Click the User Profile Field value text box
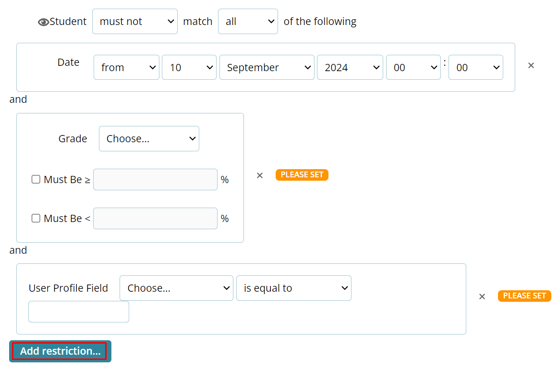Viewport: 558px width, 371px height. tap(79, 312)
